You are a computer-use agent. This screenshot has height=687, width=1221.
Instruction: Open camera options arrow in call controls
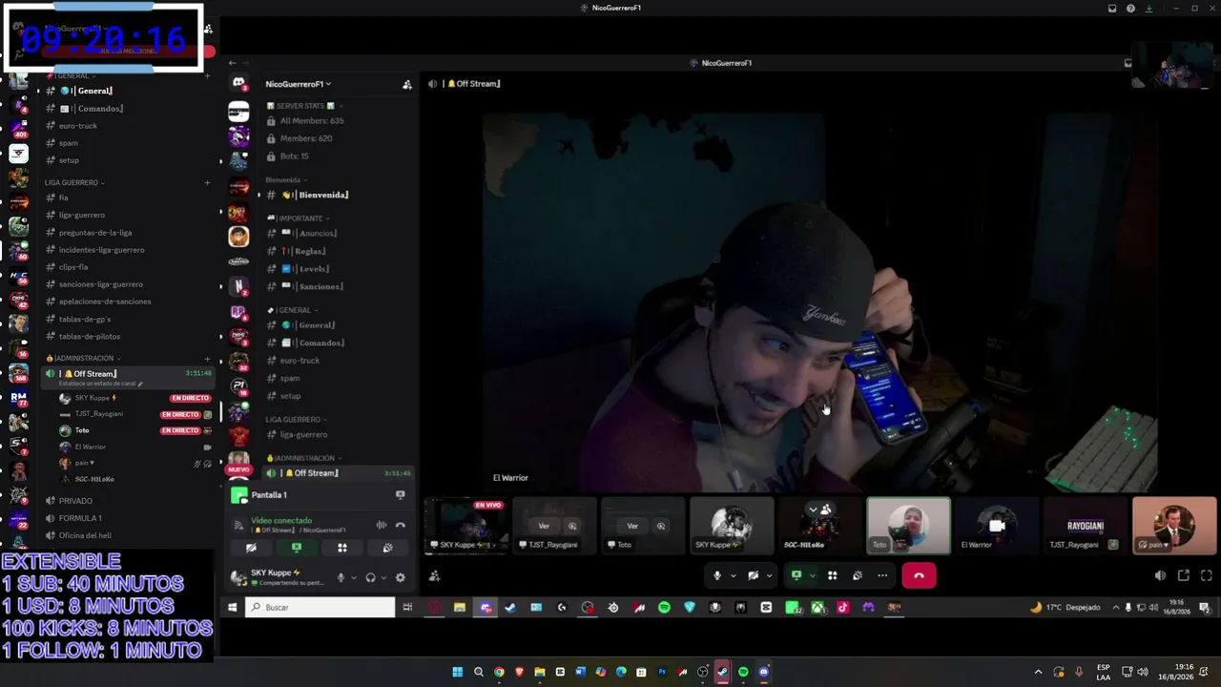[768, 575]
